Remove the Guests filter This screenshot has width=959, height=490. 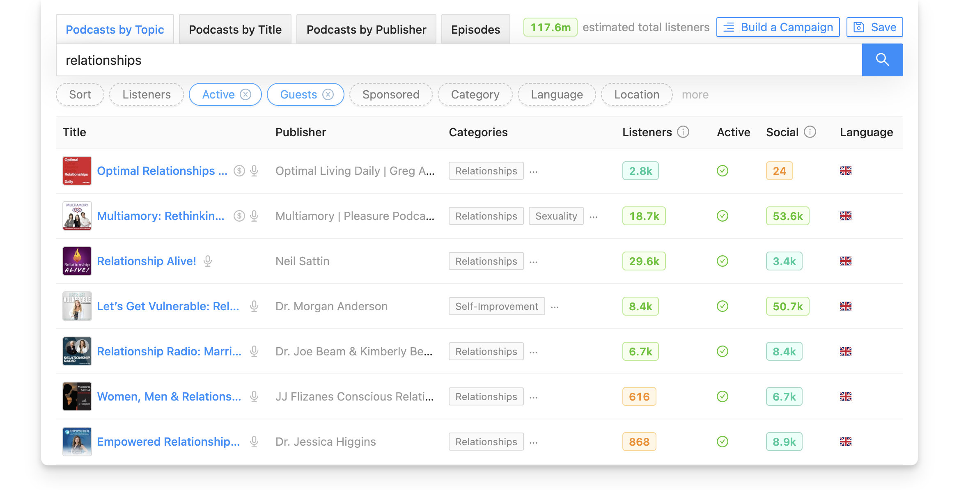click(328, 94)
